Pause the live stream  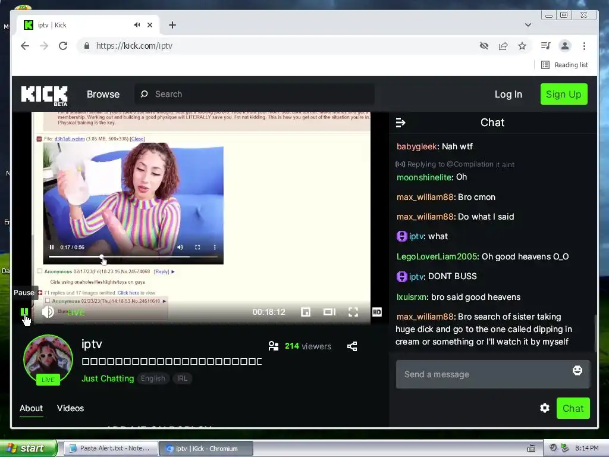(x=24, y=312)
